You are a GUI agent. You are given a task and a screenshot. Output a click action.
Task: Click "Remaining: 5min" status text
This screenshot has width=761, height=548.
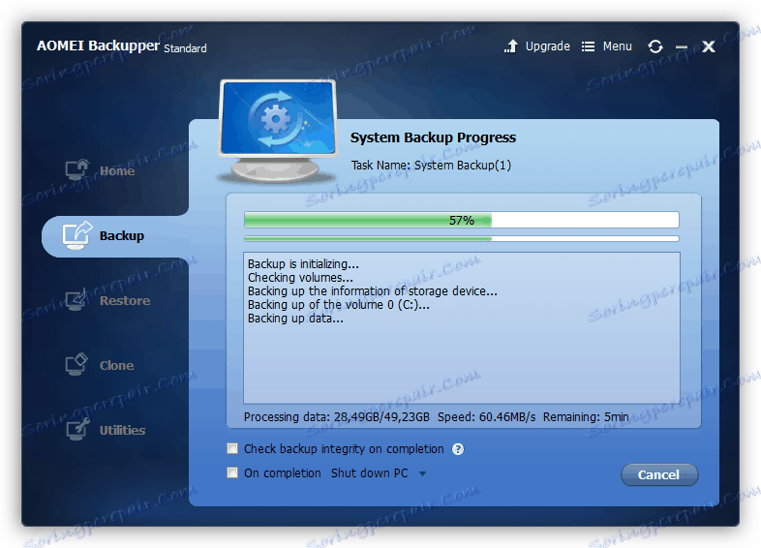click(586, 417)
